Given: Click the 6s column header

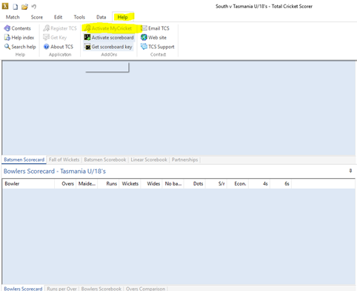Looking at the screenshot, I should [x=281, y=183].
